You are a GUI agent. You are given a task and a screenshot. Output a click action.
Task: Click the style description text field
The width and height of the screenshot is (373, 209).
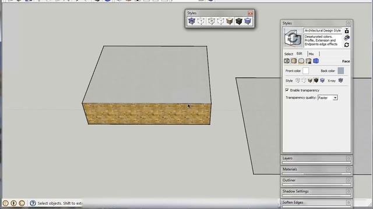(x=323, y=41)
